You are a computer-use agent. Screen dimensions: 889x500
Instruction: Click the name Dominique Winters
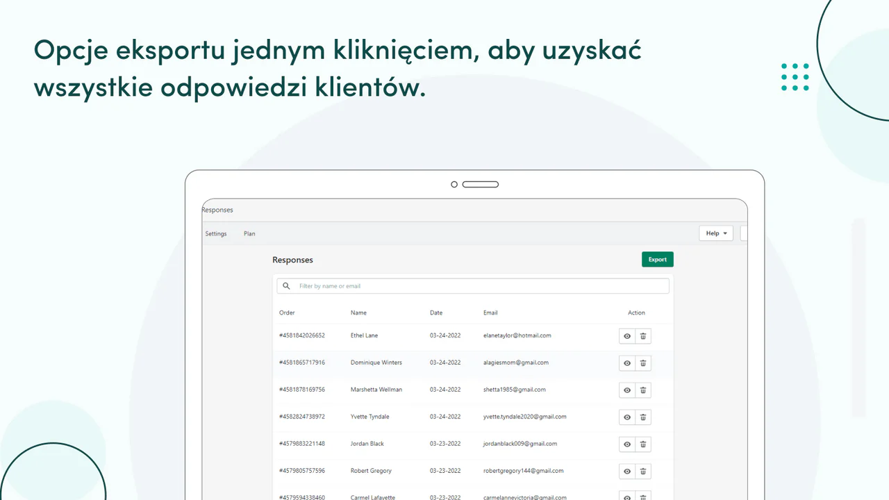pyautogui.click(x=376, y=362)
